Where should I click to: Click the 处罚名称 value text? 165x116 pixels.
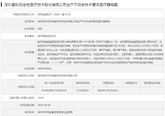click(x=74, y=22)
